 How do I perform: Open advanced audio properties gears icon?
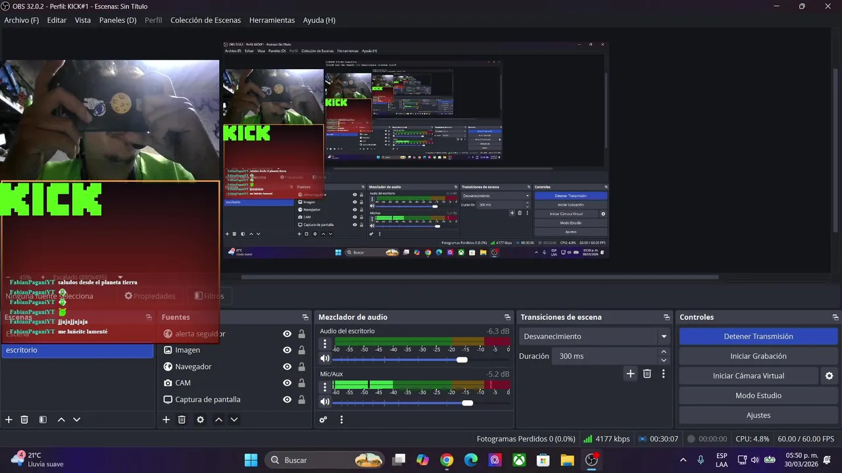coord(323,420)
